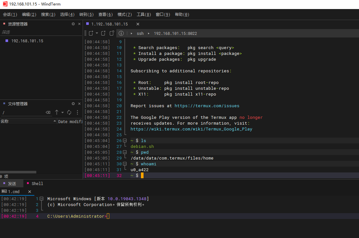Switch to the Shell bottom tab
Viewport: 359px width, 238px height.
(x=35, y=183)
